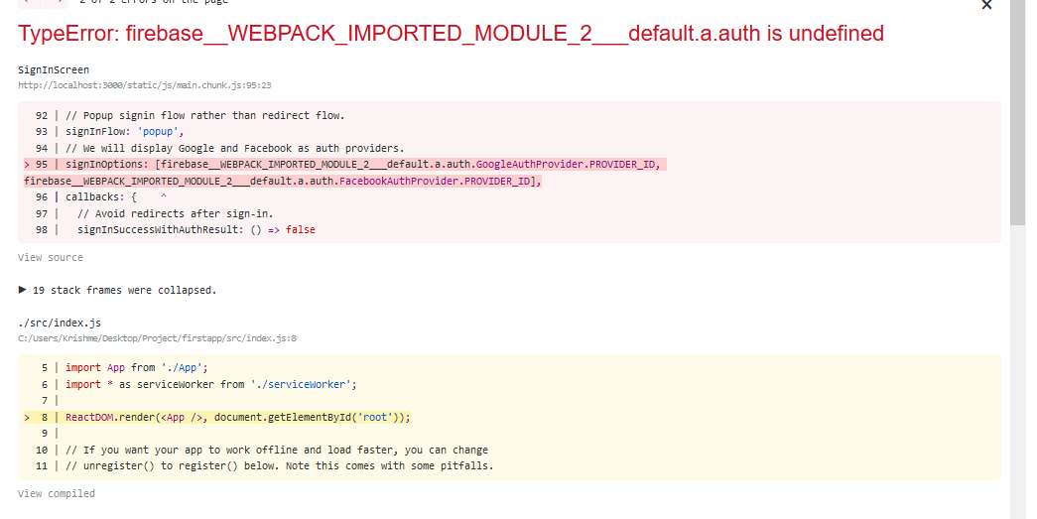Viewport: 1037px width, 519px height.
Task: Click the unregister() to register() comment line
Action: click(279, 466)
